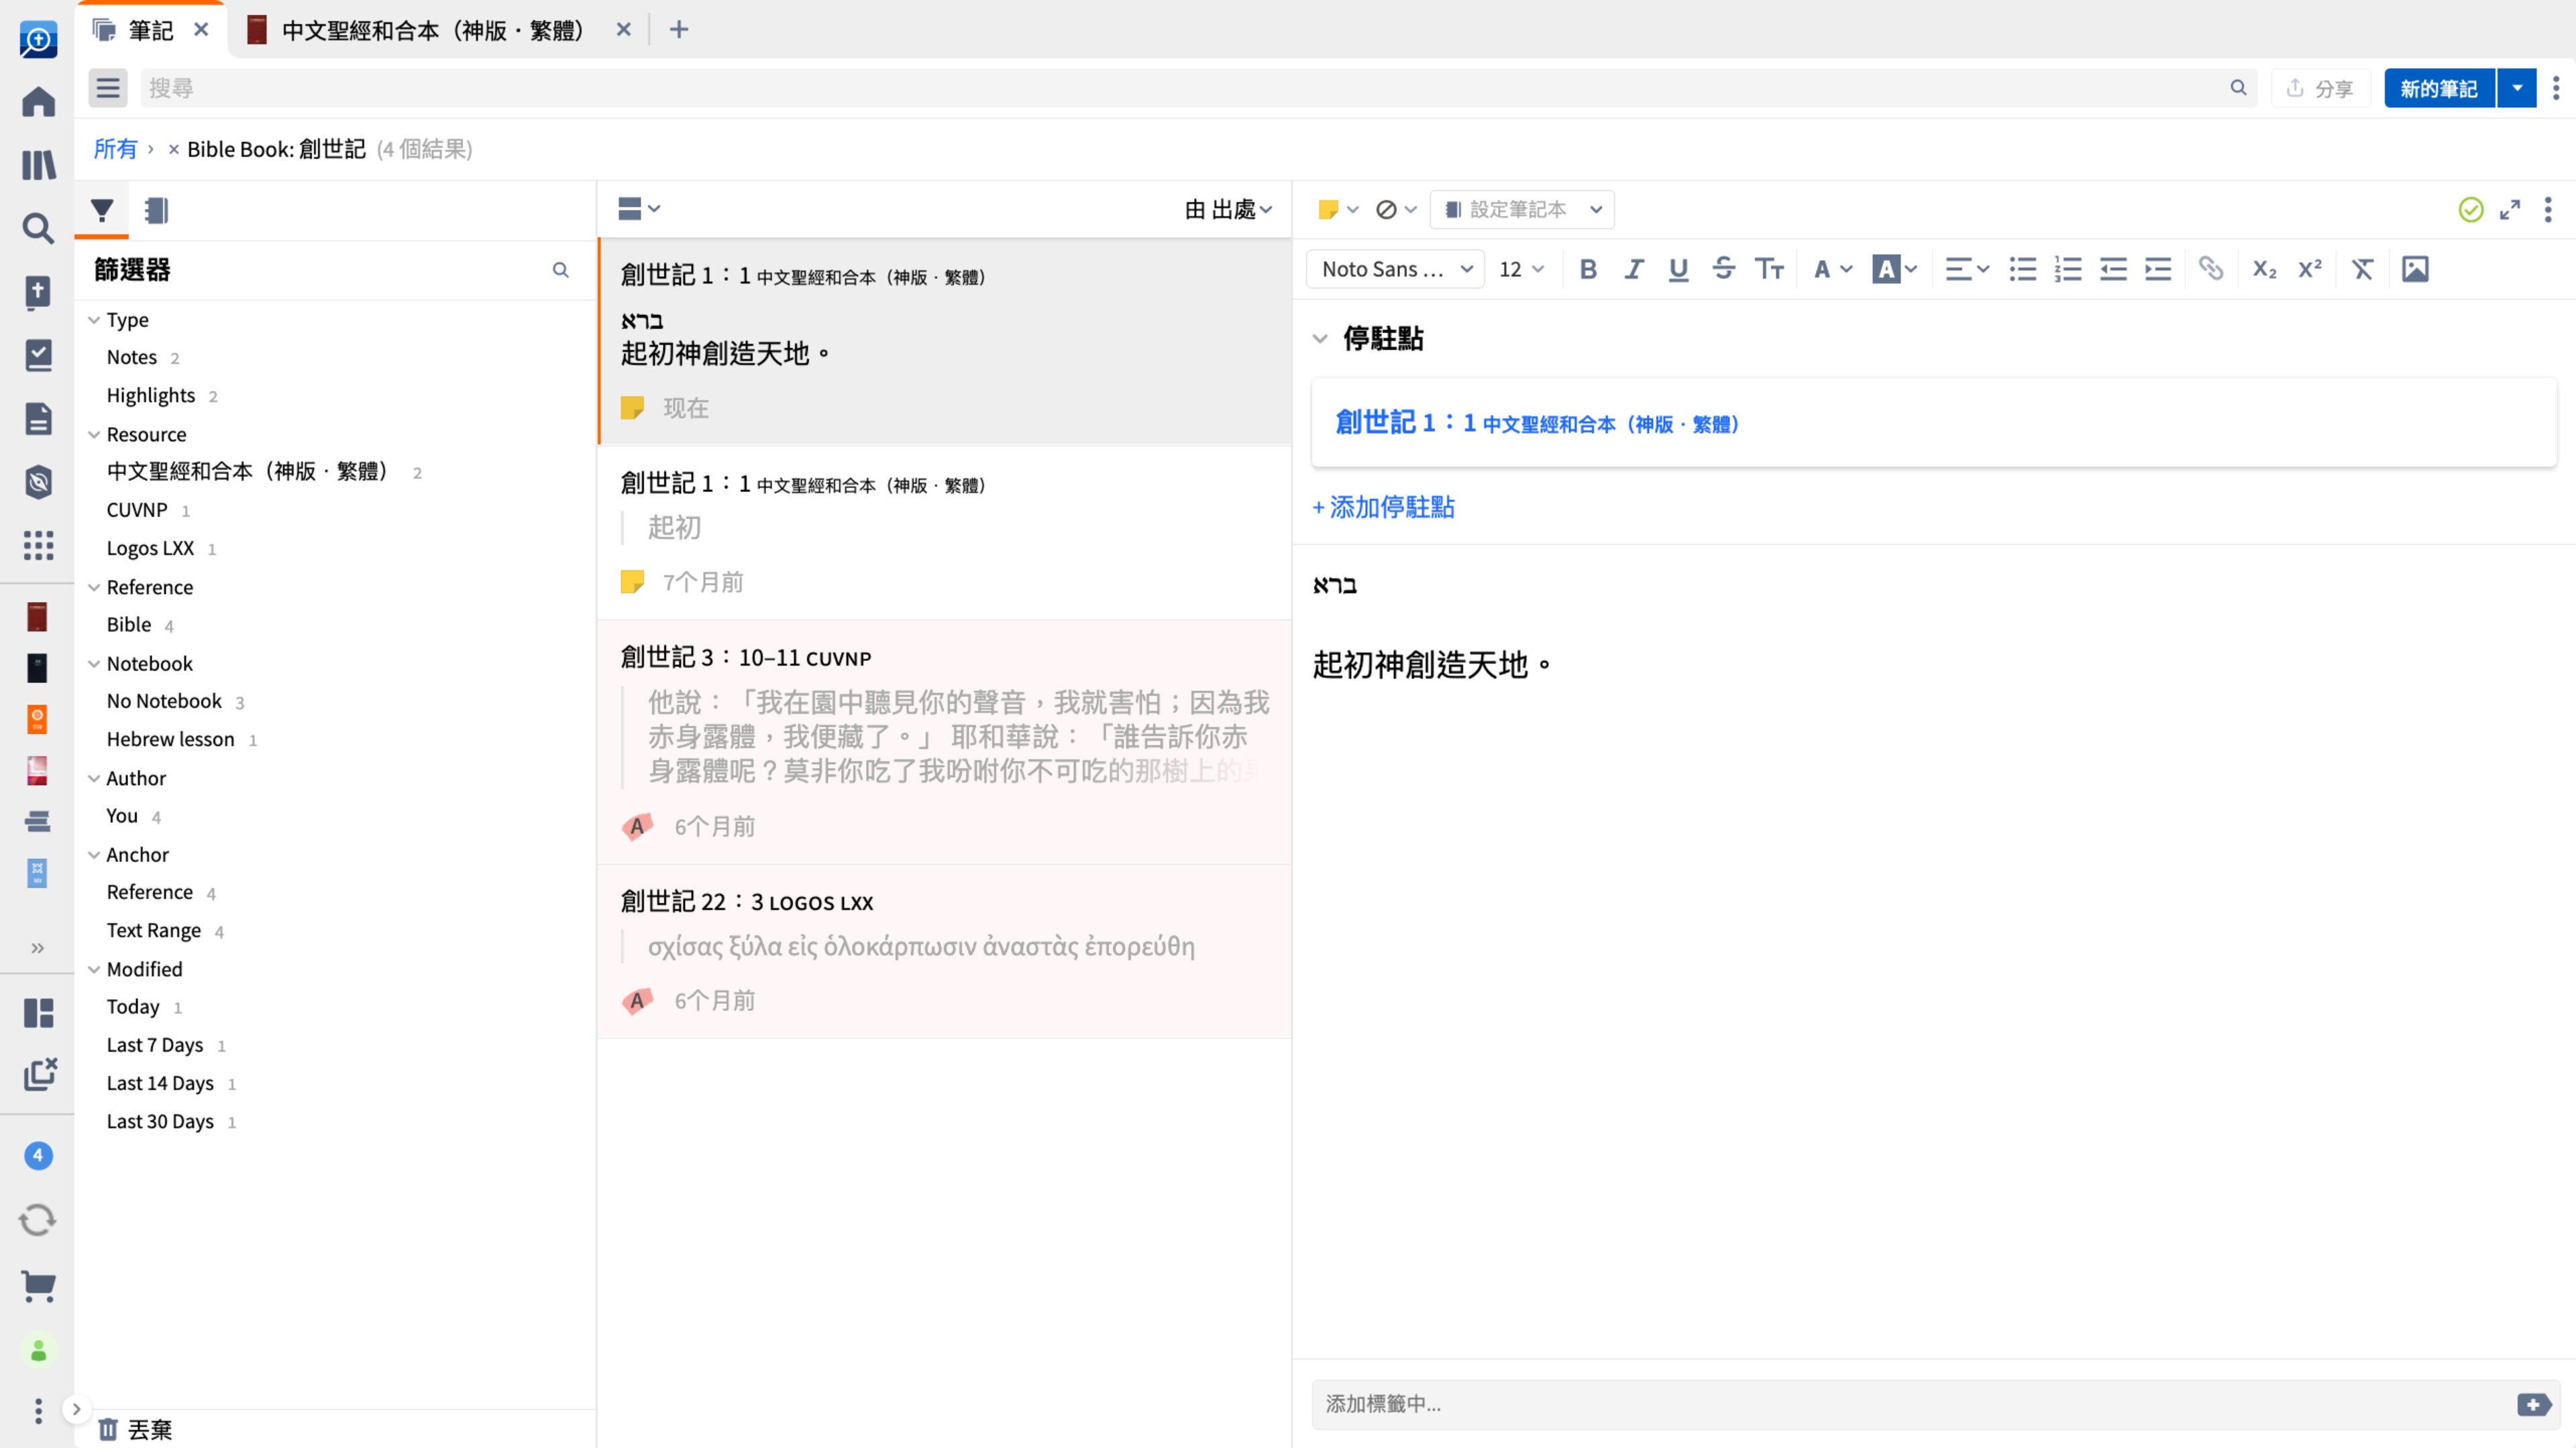Select the filter funnel tab

(x=102, y=210)
